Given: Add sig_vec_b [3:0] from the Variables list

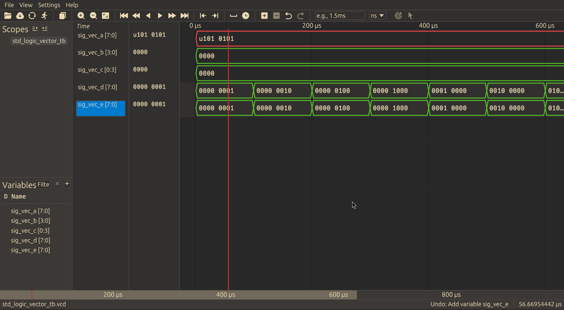Looking at the screenshot, I should 31,221.
